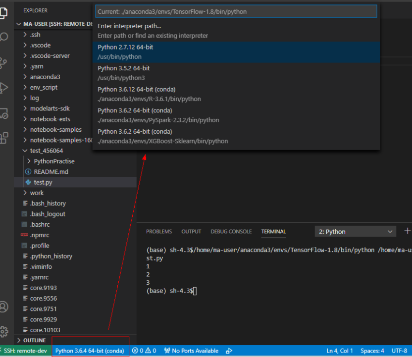Screen dimensions: 412x357
Task: Click the test.py Python file icon
Action: [x=28, y=182]
